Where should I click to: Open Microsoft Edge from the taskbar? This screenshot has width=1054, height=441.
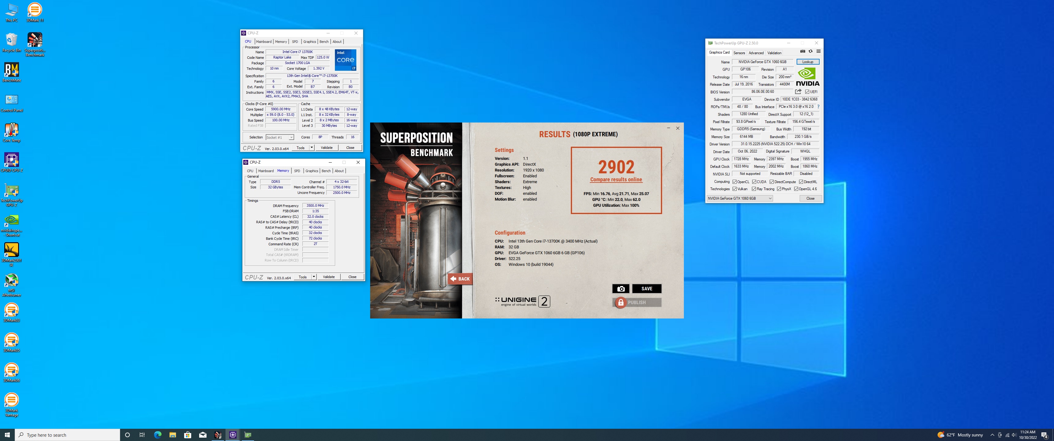tap(157, 435)
